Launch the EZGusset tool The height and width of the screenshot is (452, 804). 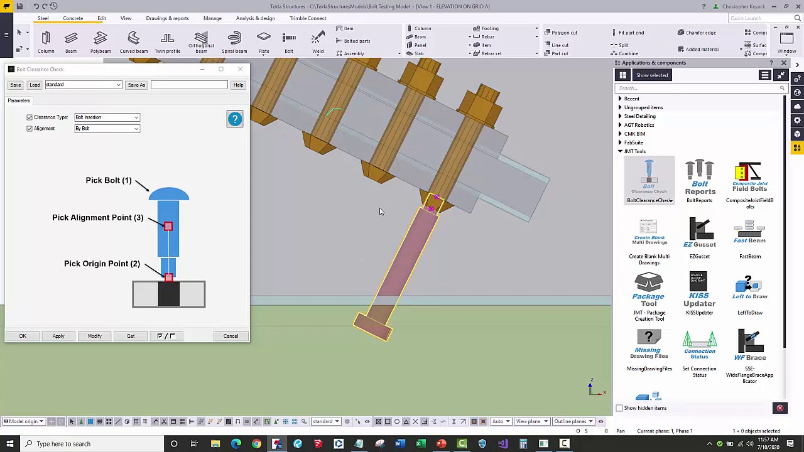pyautogui.click(x=700, y=239)
